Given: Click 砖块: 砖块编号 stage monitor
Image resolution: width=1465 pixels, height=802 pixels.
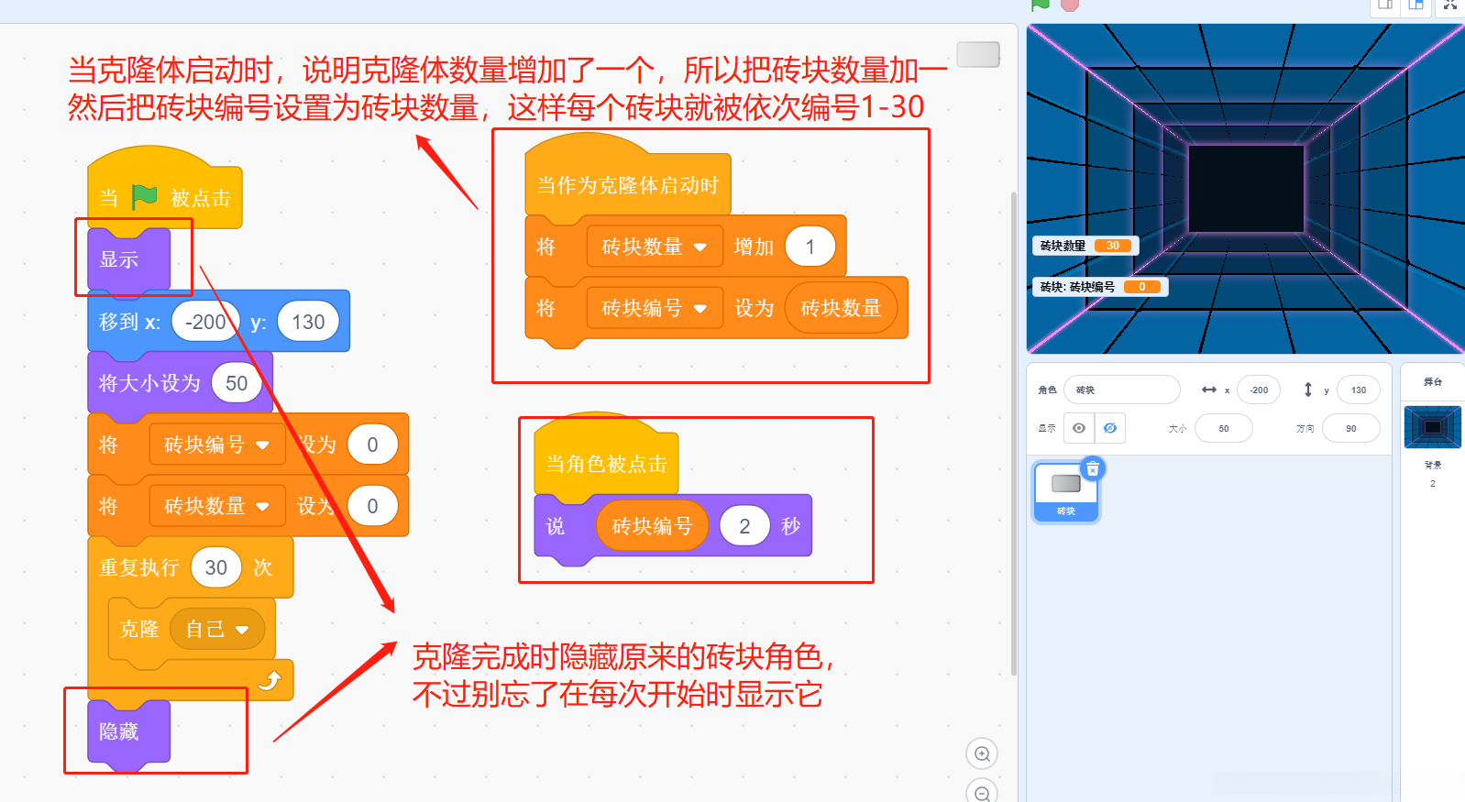Looking at the screenshot, I should point(1100,287).
